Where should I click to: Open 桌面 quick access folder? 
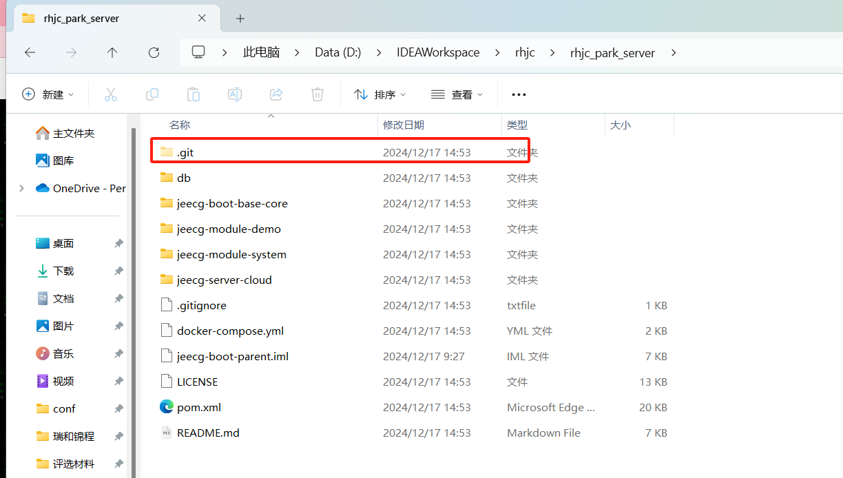[x=54, y=243]
